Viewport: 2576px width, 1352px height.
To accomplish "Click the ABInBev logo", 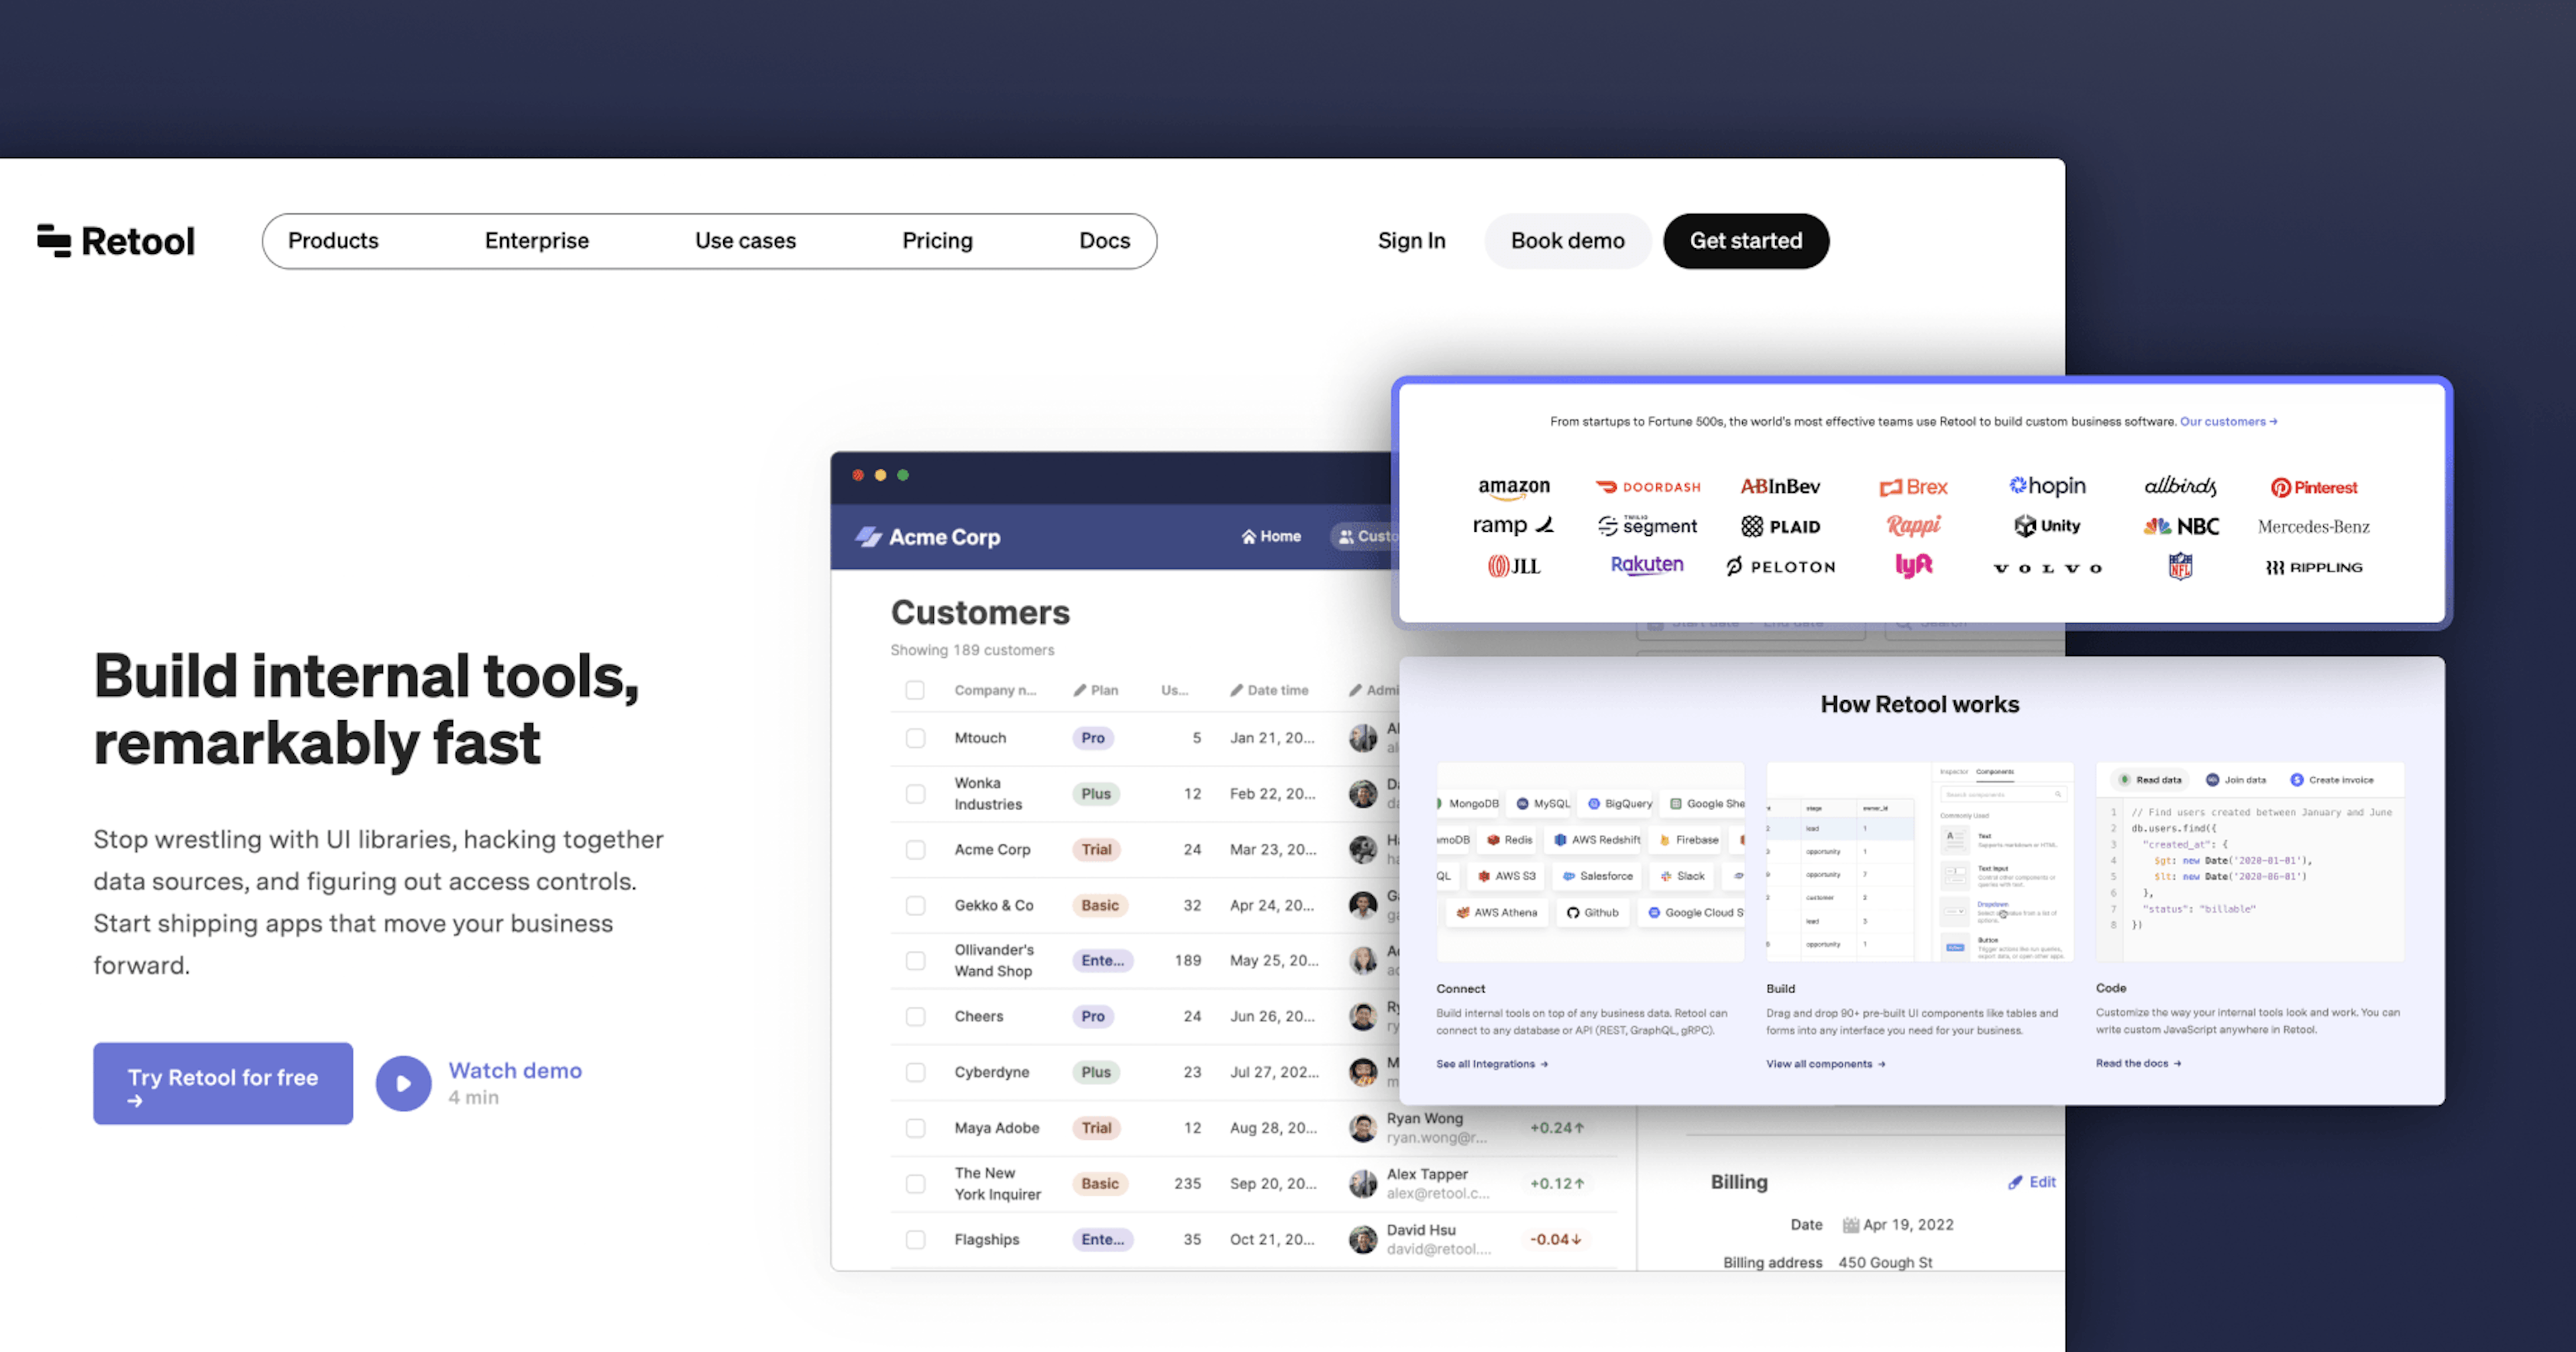I will pos(1780,487).
